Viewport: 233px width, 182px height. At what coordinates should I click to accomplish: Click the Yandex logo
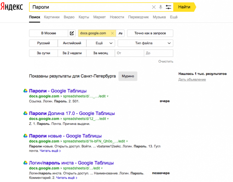click(12, 7)
